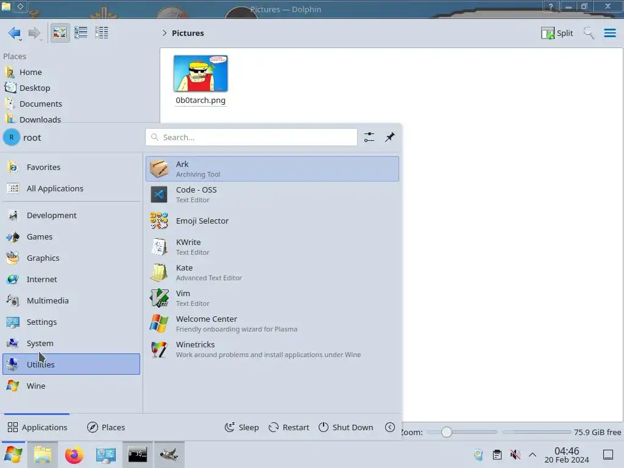Switch to Places tab in launcher
The height and width of the screenshot is (468, 624).
pyautogui.click(x=106, y=427)
